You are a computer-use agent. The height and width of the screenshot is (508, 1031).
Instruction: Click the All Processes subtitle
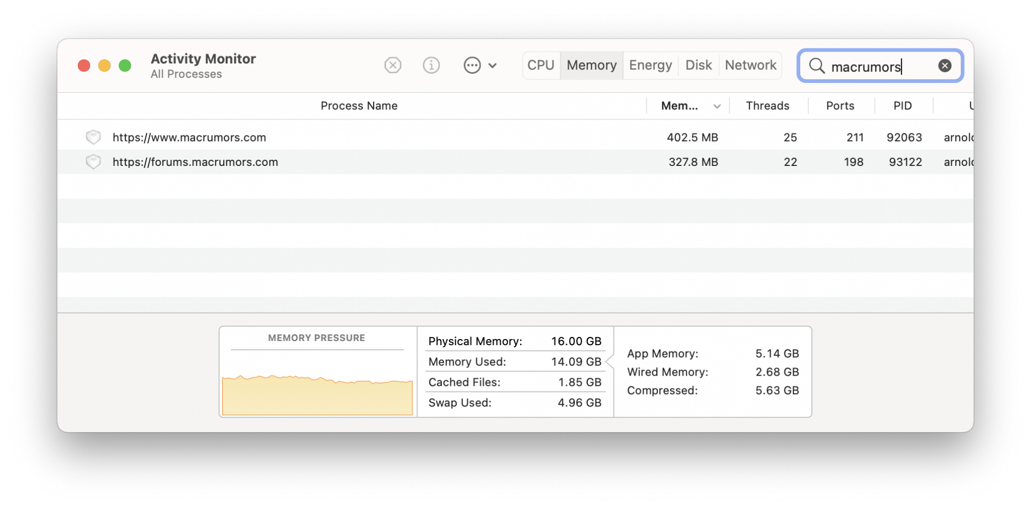[186, 74]
